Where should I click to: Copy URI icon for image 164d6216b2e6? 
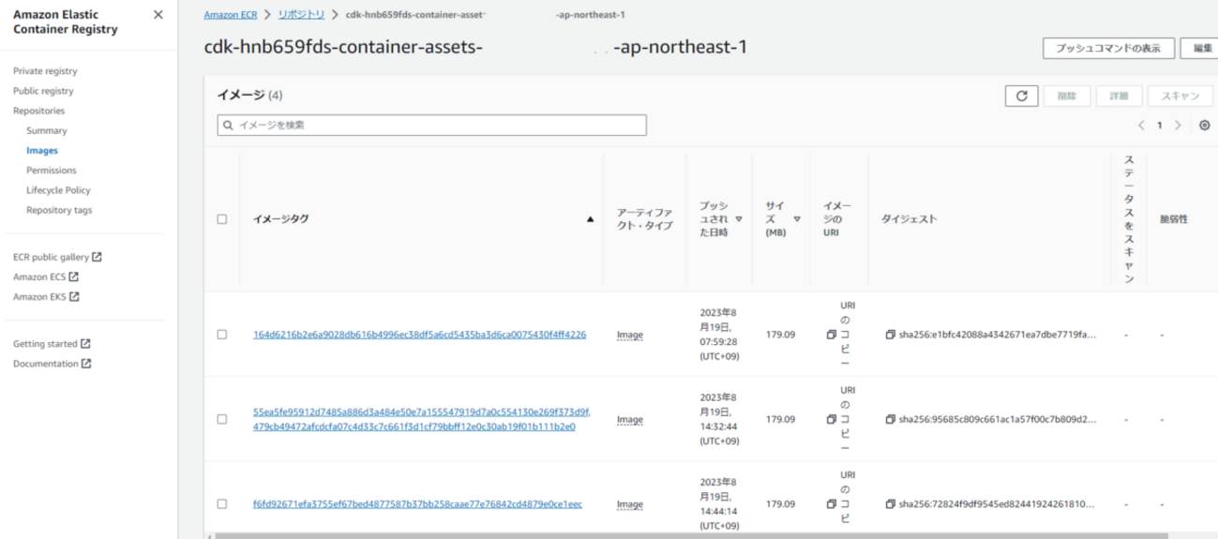[831, 335]
